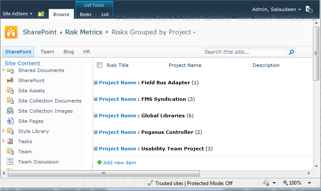Open the Team Discussion link
The image size is (321, 191).
coord(38,162)
